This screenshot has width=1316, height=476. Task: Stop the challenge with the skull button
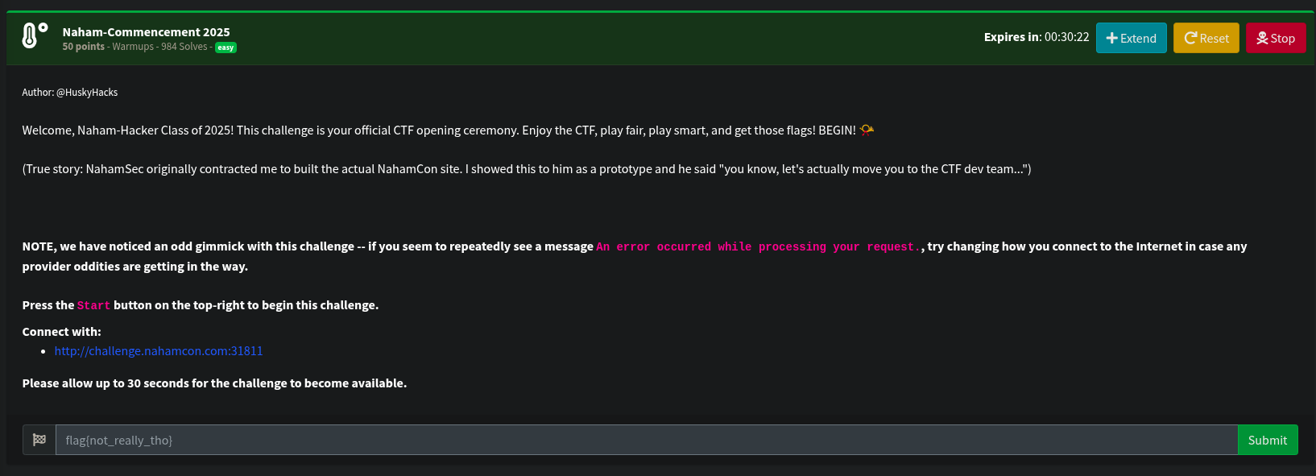point(1275,38)
